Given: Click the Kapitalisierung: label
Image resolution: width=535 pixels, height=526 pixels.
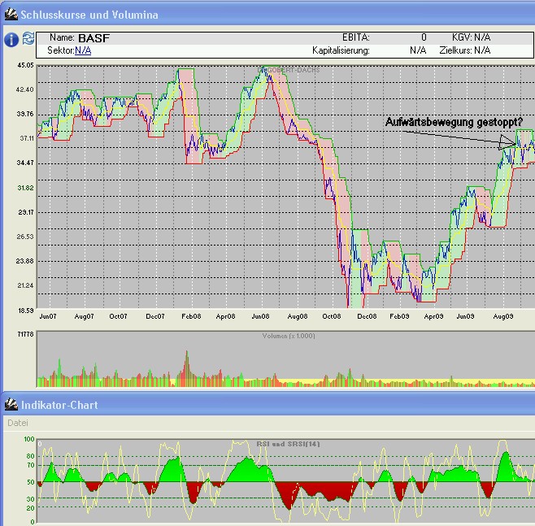Looking at the screenshot, I should tap(341, 50).
